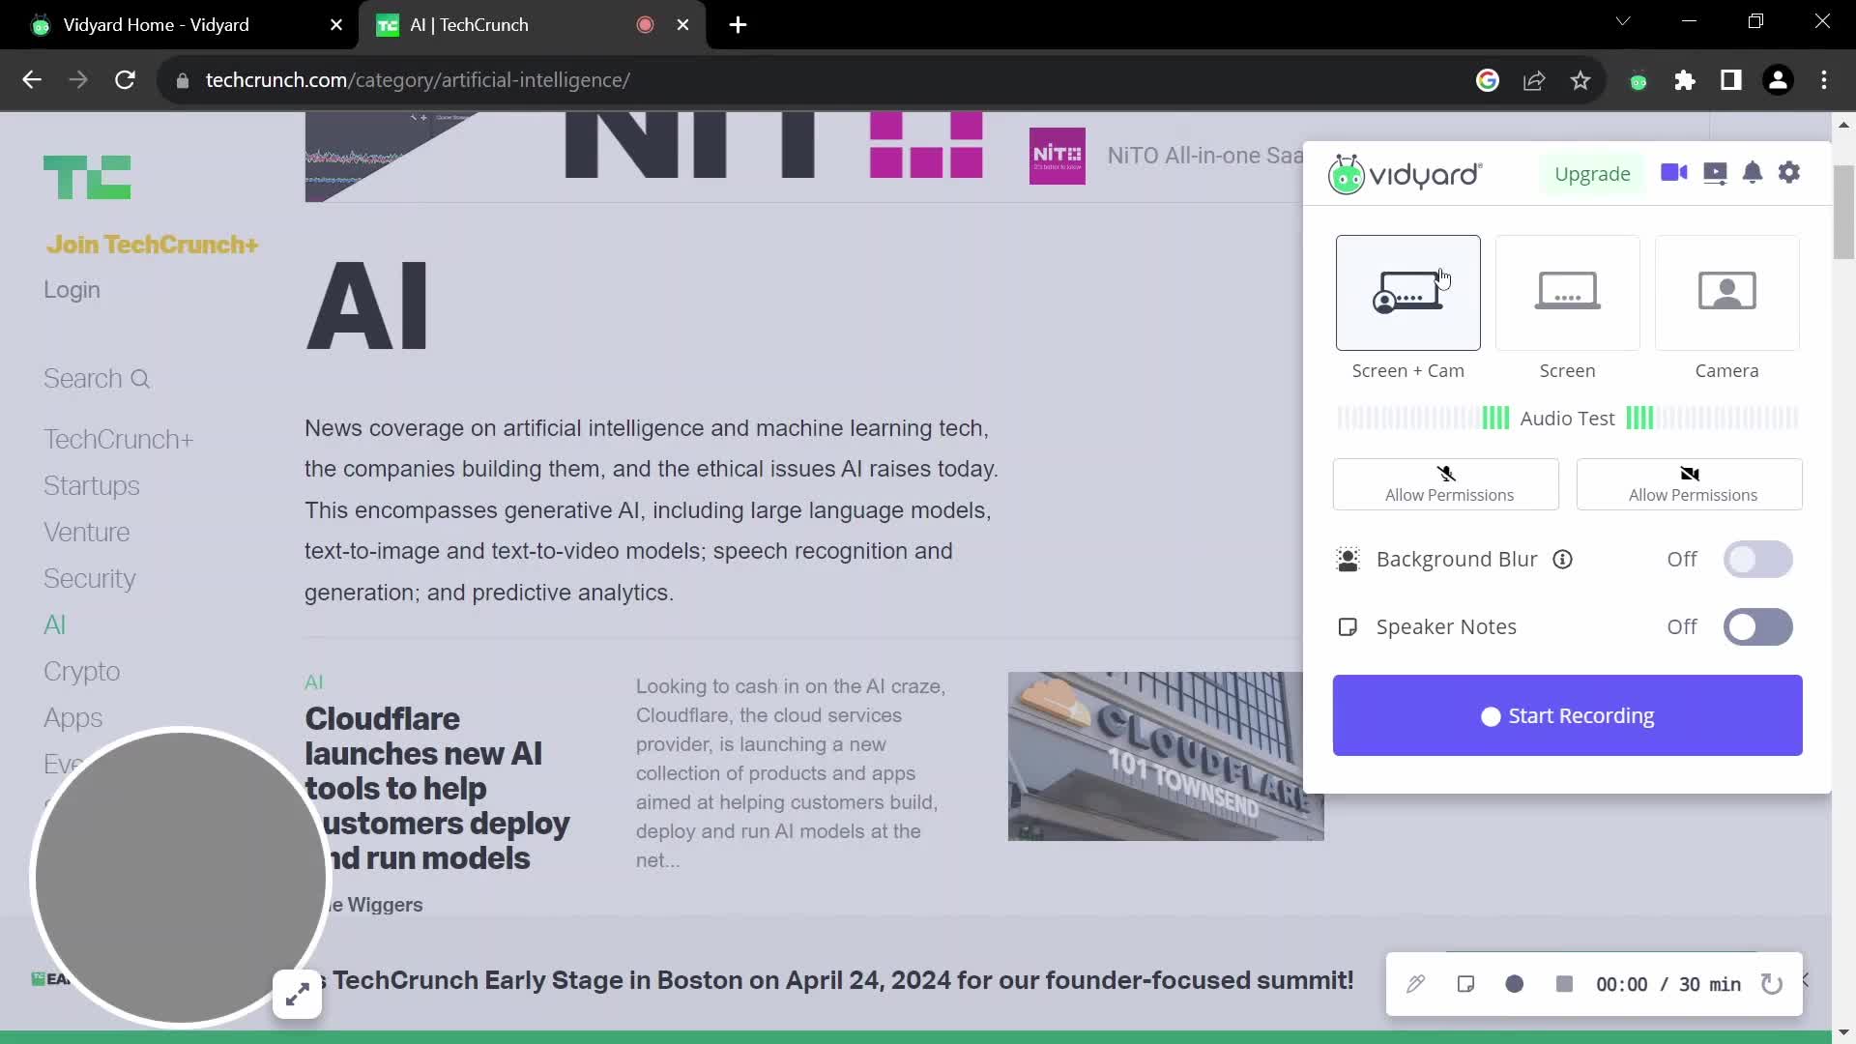This screenshot has width=1856, height=1044.
Task: Click the Vidyard logo
Action: (x=1405, y=174)
